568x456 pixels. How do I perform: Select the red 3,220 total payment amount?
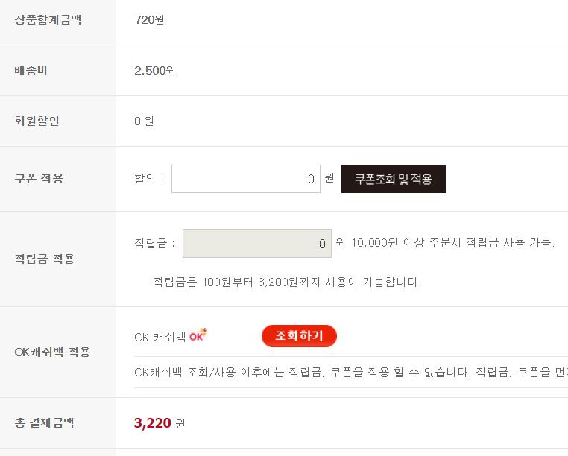pyautogui.click(x=152, y=423)
